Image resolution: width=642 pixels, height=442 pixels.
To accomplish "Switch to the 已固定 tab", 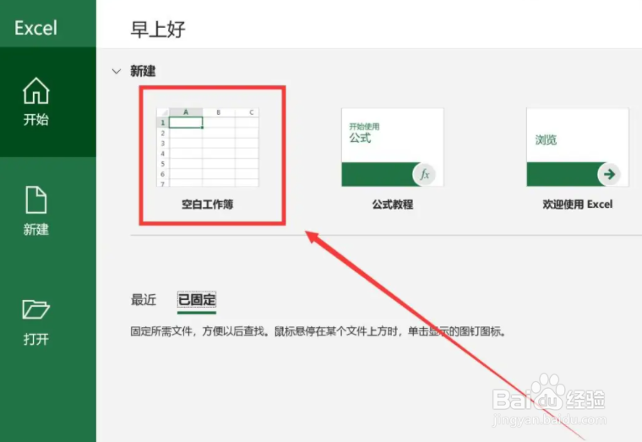I will point(197,300).
